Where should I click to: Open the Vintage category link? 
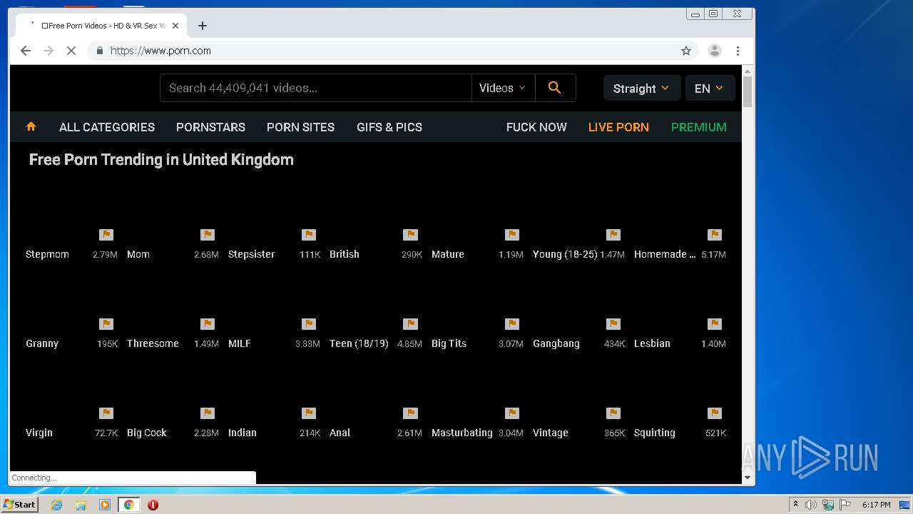click(x=551, y=433)
